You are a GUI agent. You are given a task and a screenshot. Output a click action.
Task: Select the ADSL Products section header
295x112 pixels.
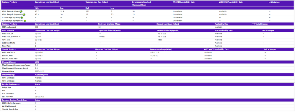(x=8, y=30)
